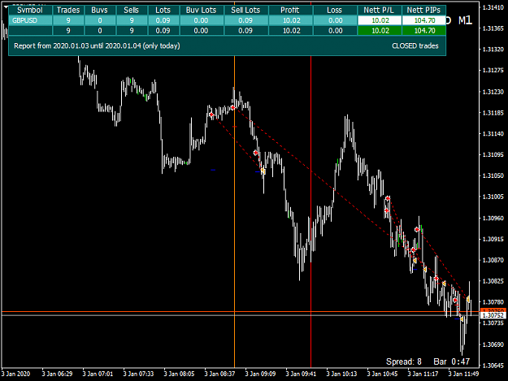508x381 pixels.
Task: Click the Spread: 8 indicator
Action: [x=404, y=362]
